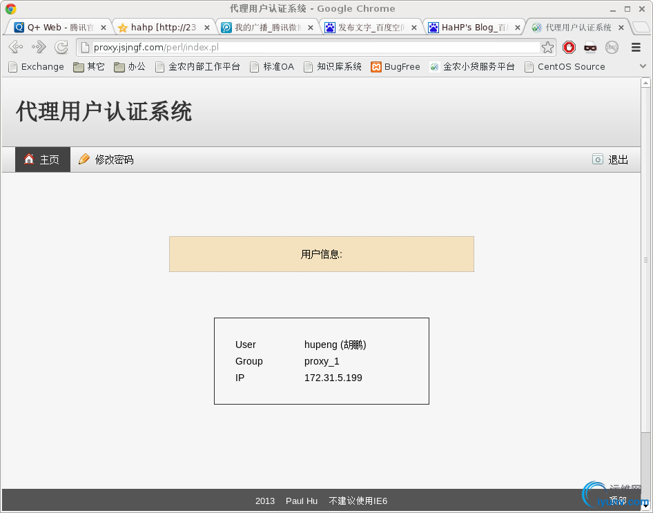Screen dimensions: 653x513
Task: Bookmark this page with star icon
Action: [x=547, y=48]
